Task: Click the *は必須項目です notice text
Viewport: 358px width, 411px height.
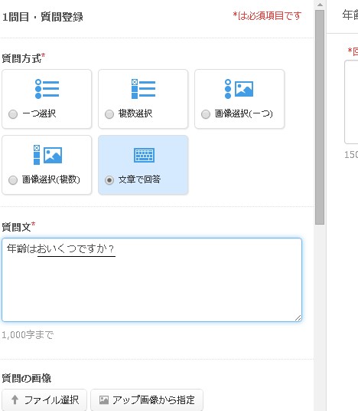Action: click(267, 16)
